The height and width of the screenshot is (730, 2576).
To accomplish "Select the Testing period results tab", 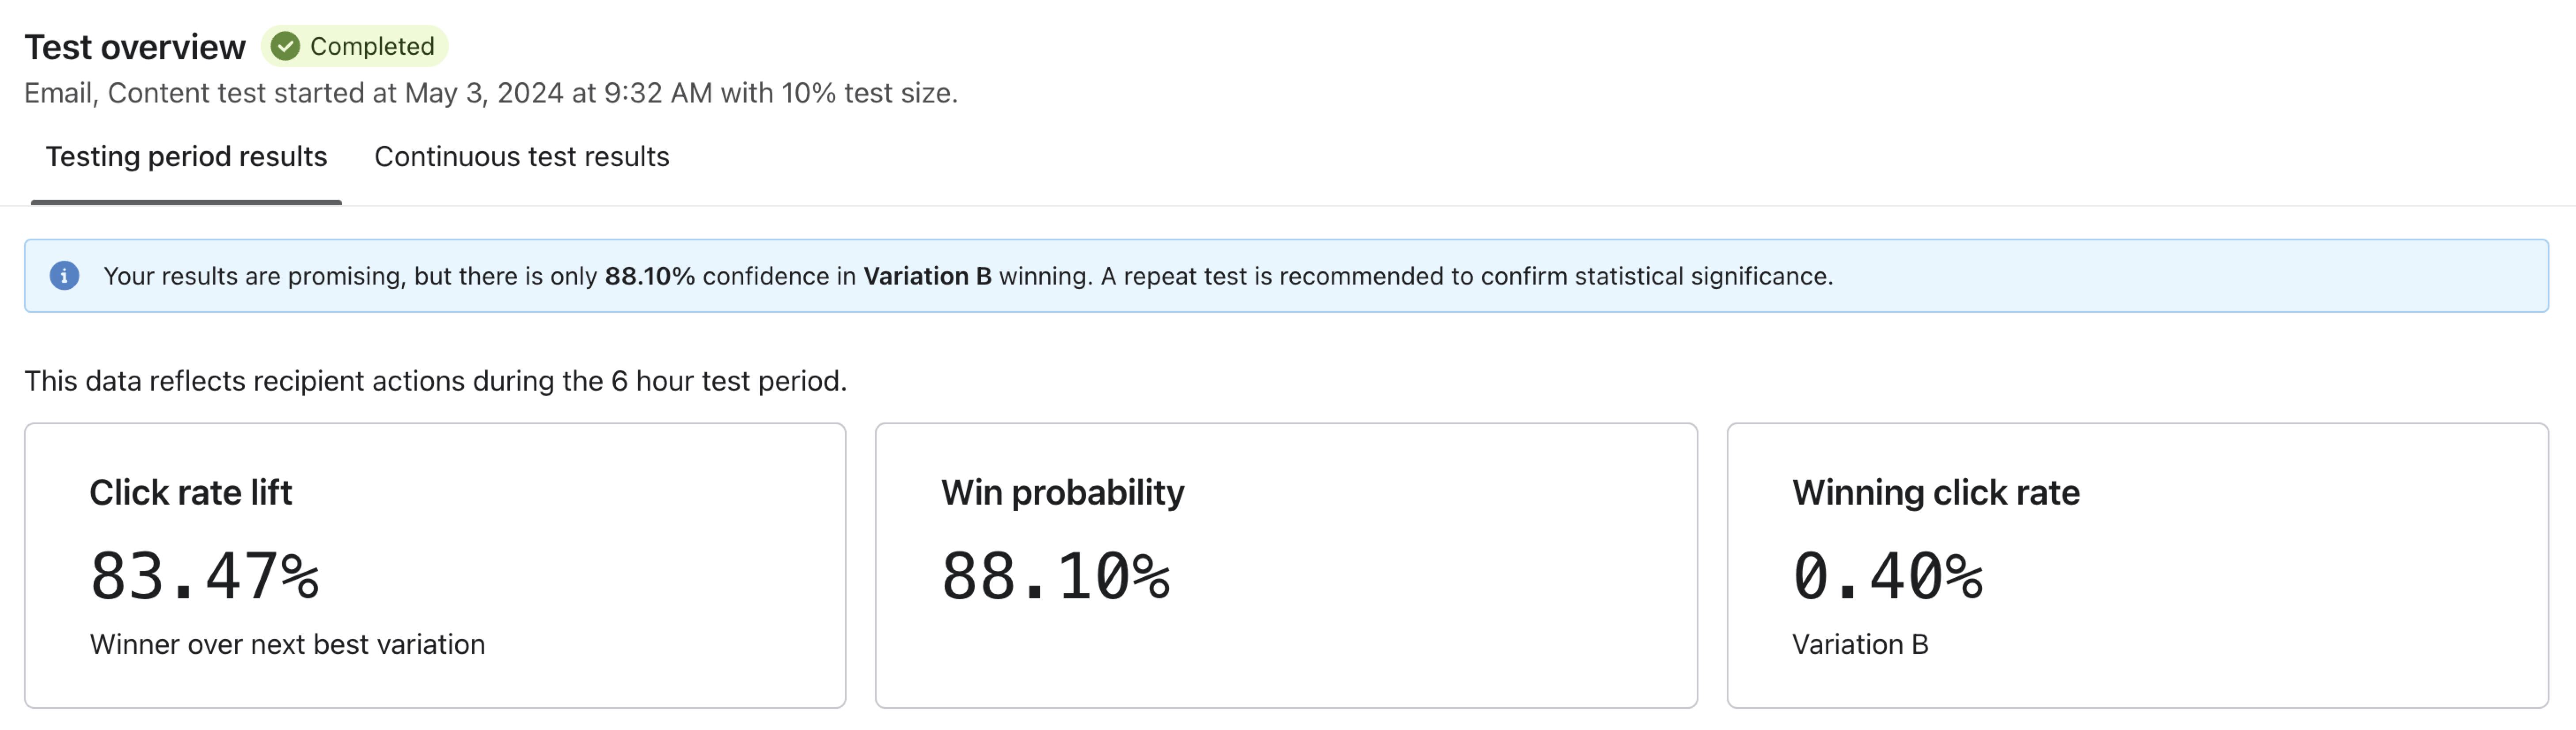I will pyautogui.click(x=186, y=156).
